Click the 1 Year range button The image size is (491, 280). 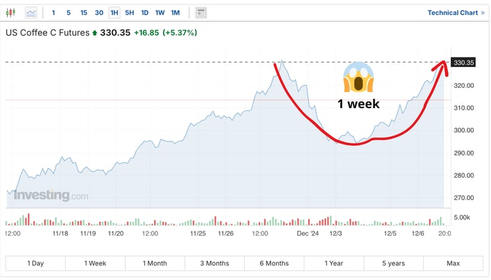pos(334,263)
